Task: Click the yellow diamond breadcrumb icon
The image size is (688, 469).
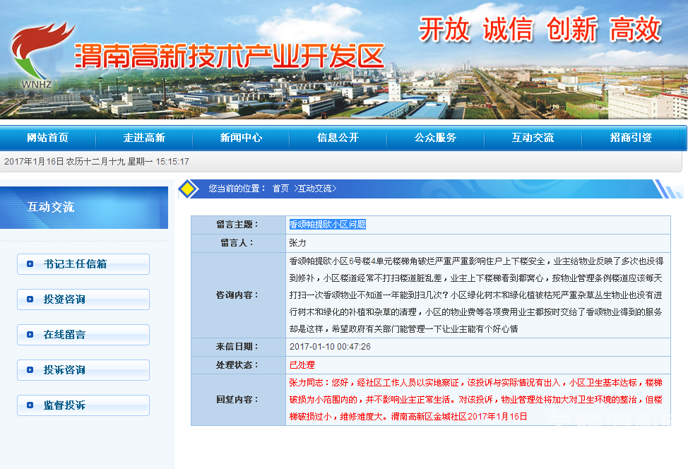Action: [188, 189]
